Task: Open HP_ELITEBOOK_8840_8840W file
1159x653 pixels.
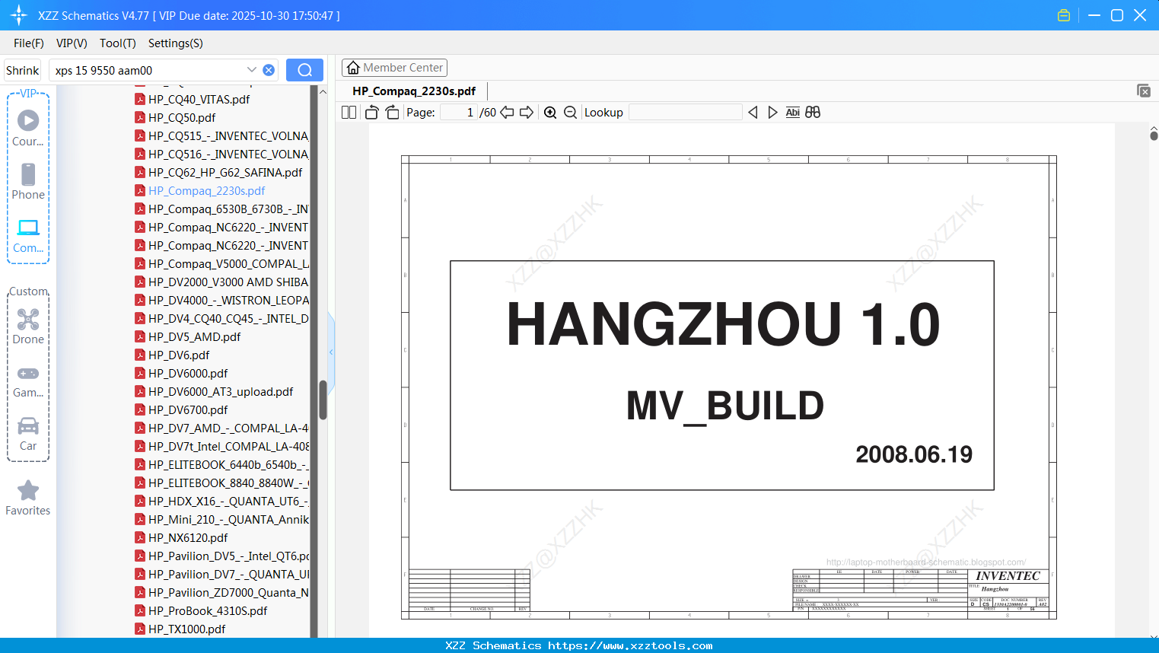Action: coord(221,483)
